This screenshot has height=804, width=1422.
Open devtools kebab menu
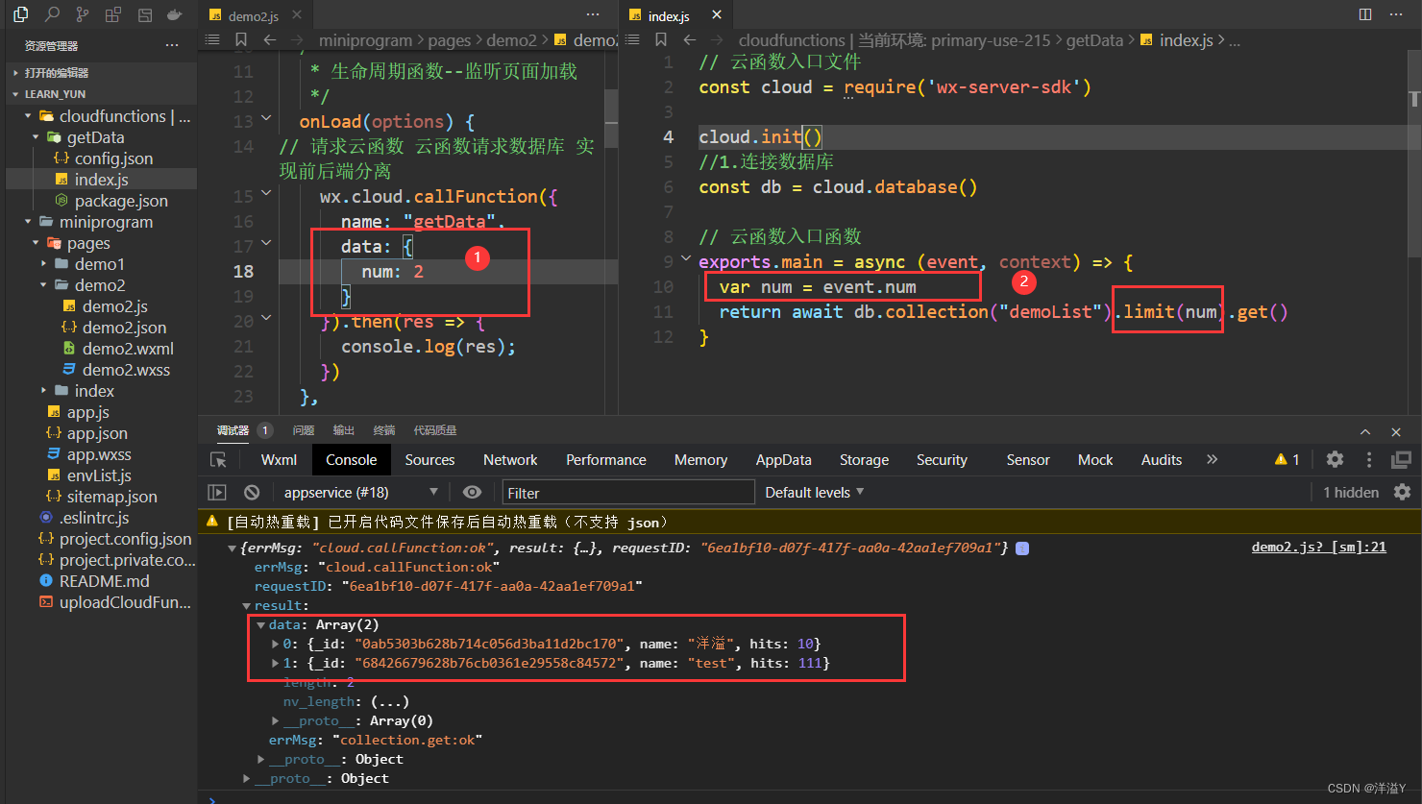click(x=1369, y=459)
